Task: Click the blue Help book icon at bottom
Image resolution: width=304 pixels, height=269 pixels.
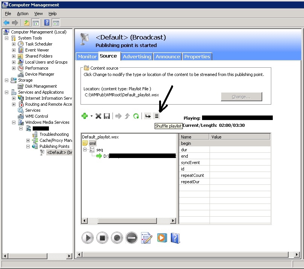Action: (175, 238)
